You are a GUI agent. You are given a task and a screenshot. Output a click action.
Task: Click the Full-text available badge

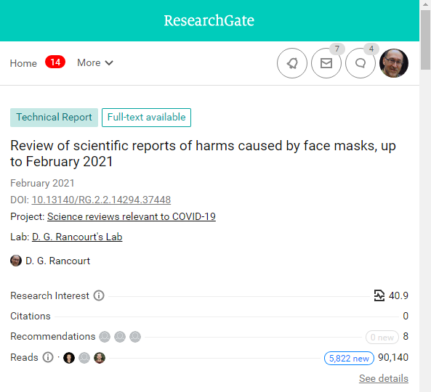[146, 118]
